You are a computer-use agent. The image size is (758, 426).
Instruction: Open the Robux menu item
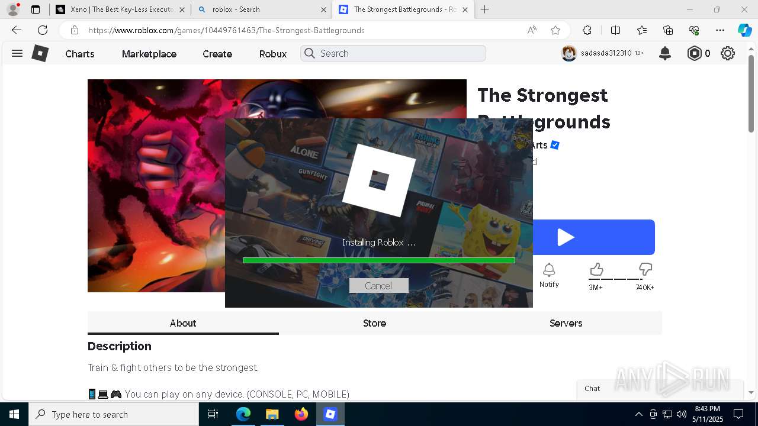click(x=273, y=54)
